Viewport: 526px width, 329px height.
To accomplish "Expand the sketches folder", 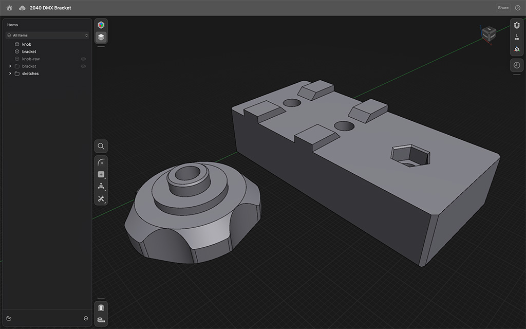I will pos(10,74).
